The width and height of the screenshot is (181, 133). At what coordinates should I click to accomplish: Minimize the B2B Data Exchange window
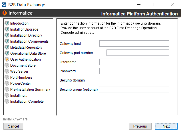point(138,5)
